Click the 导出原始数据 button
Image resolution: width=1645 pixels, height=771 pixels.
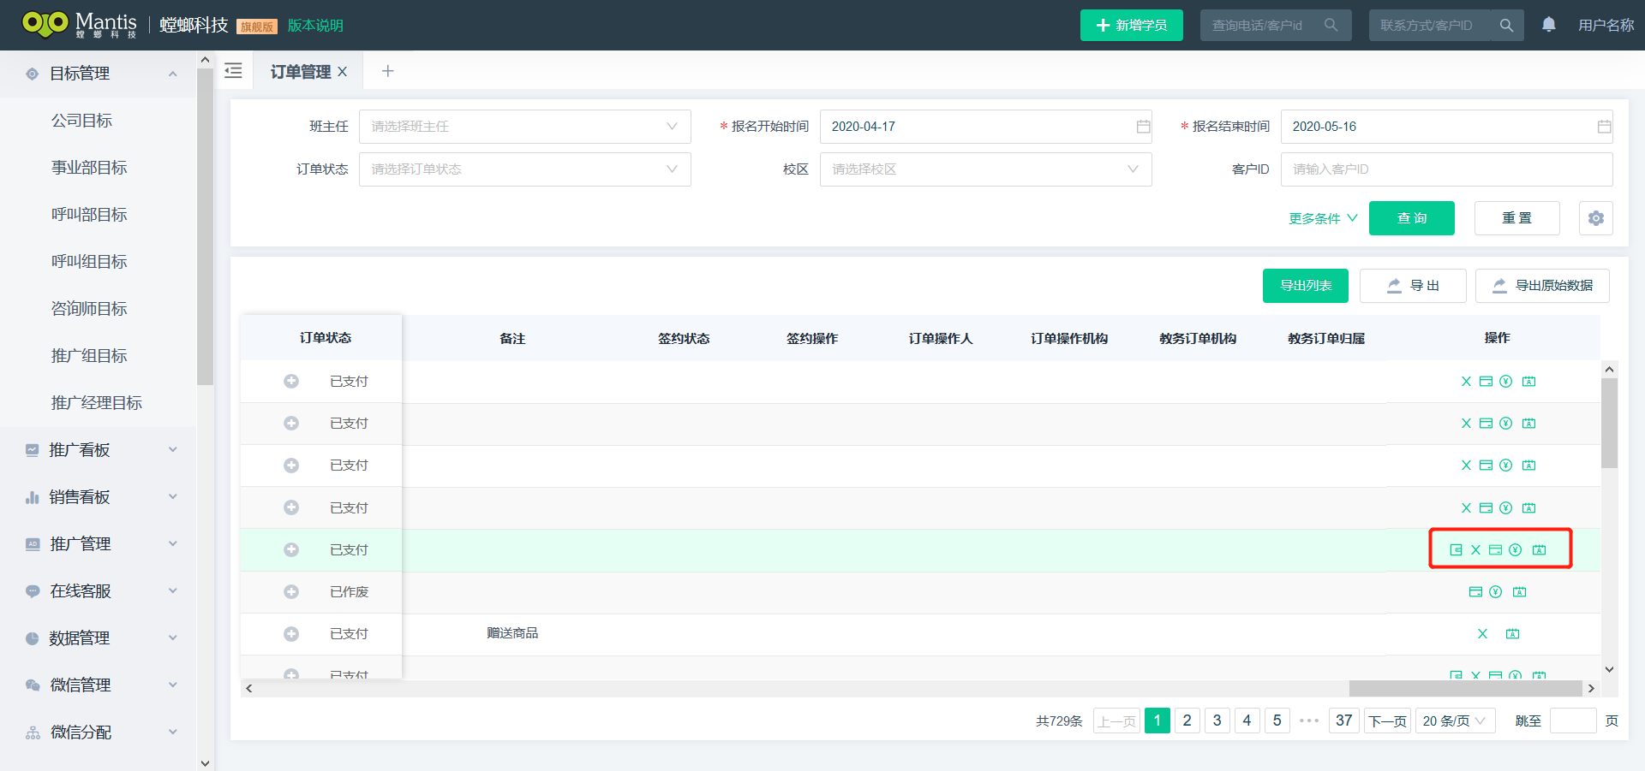click(x=1542, y=286)
